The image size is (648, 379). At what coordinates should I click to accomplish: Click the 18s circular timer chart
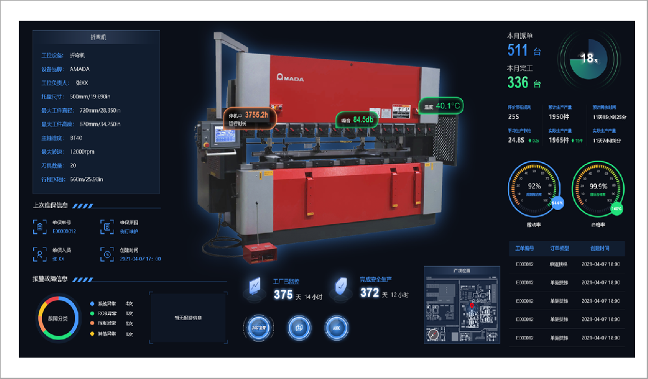coord(589,59)
